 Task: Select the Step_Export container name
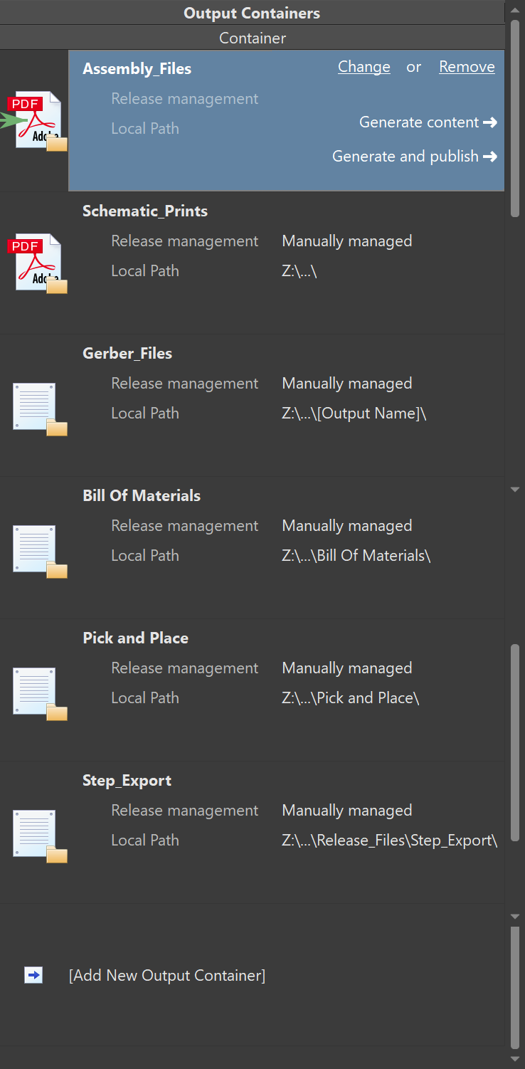127,781
